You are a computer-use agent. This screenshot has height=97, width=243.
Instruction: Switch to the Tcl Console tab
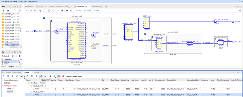click(x=6, y=72)
